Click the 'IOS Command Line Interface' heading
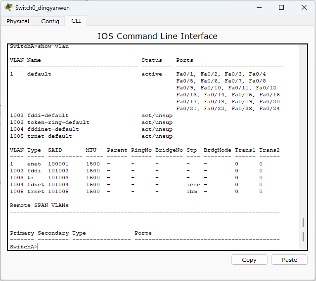 click(x=157, y=36)
